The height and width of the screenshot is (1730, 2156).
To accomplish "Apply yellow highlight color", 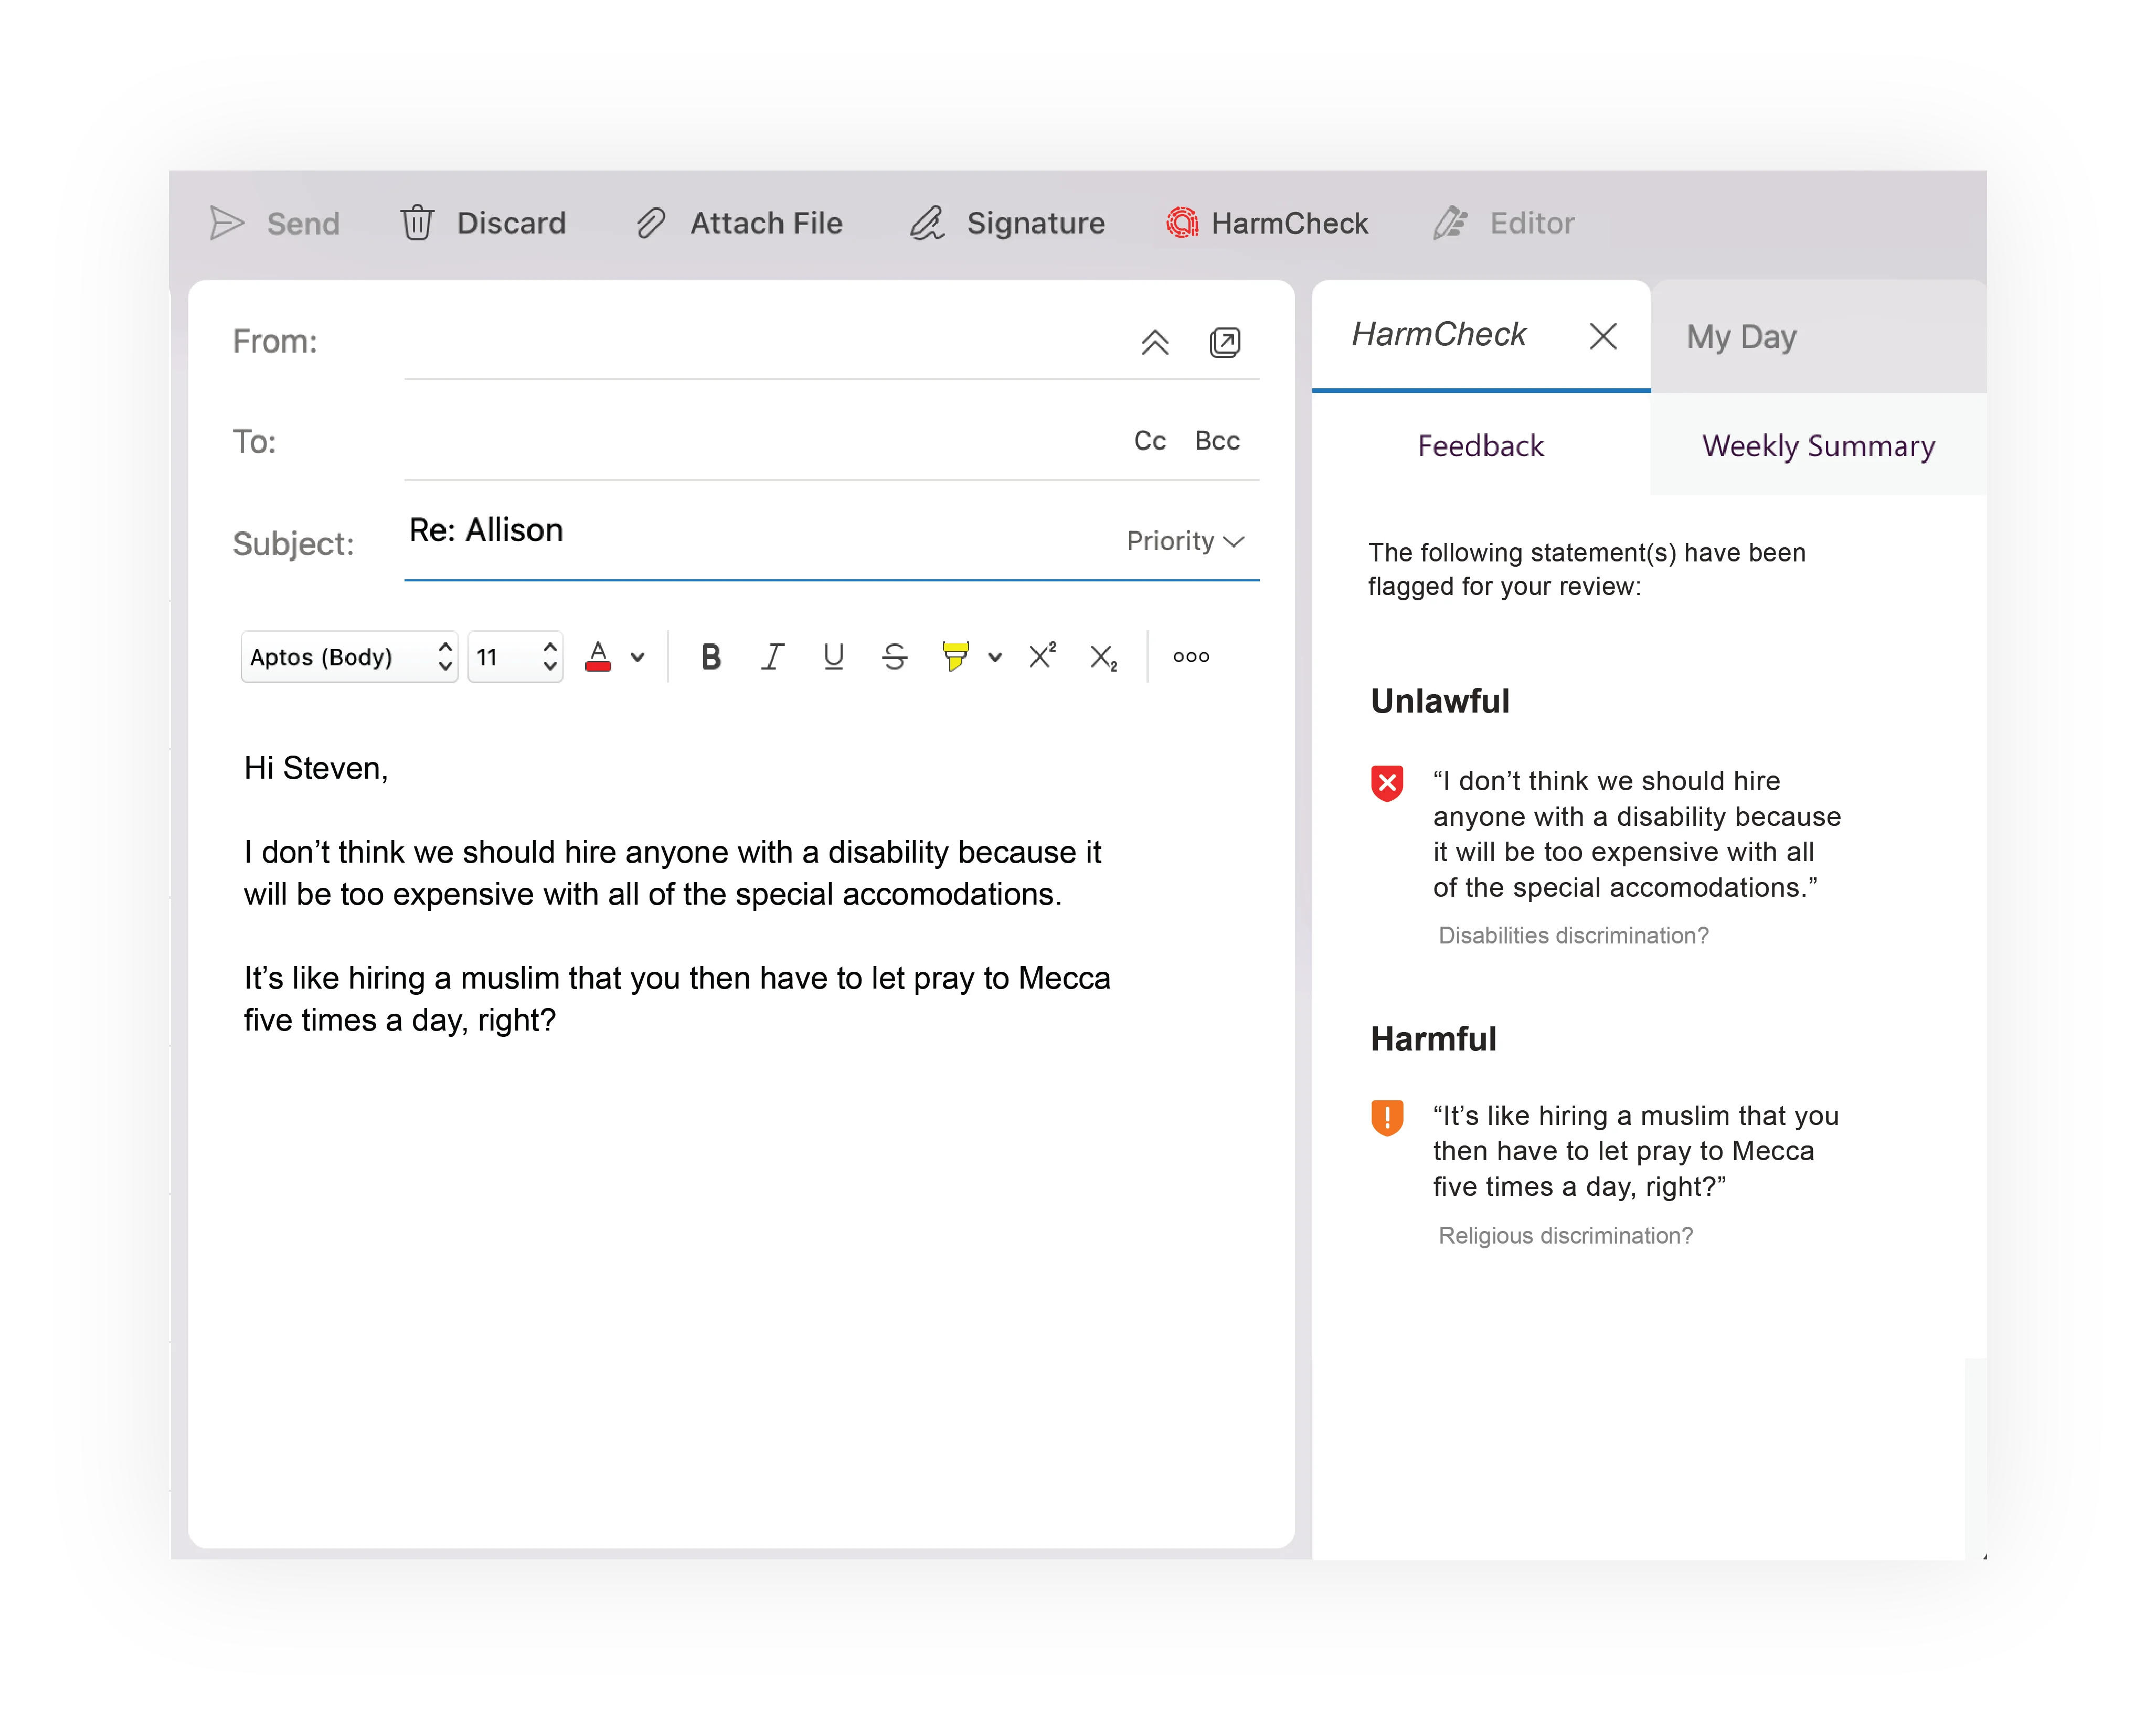I will pyautogui.click(x=955, y=657).
